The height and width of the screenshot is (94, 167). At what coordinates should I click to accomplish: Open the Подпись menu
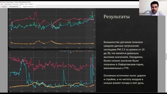[22, 4]
